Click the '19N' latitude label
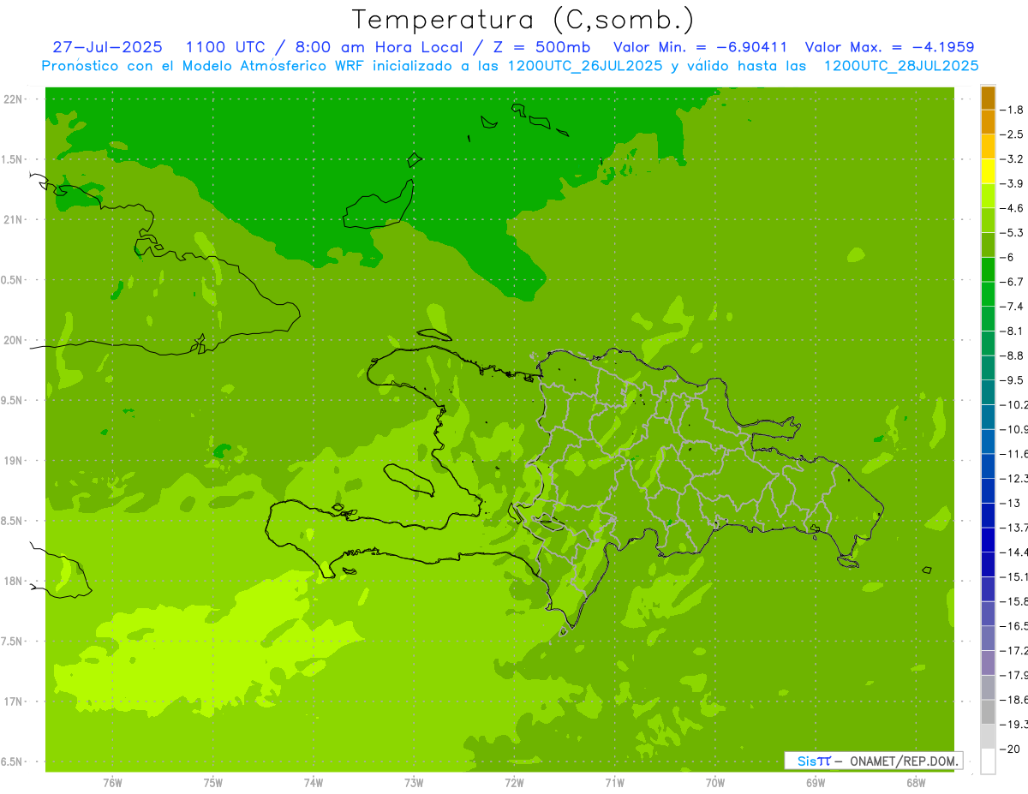The width and height of the screenshot is (1028, 794). [13, 461]
